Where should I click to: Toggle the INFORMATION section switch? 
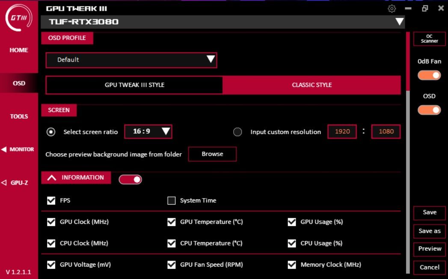(130, 180)
